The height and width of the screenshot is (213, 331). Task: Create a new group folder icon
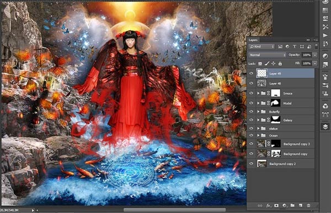pyautogui.click(x=292, y=205)
